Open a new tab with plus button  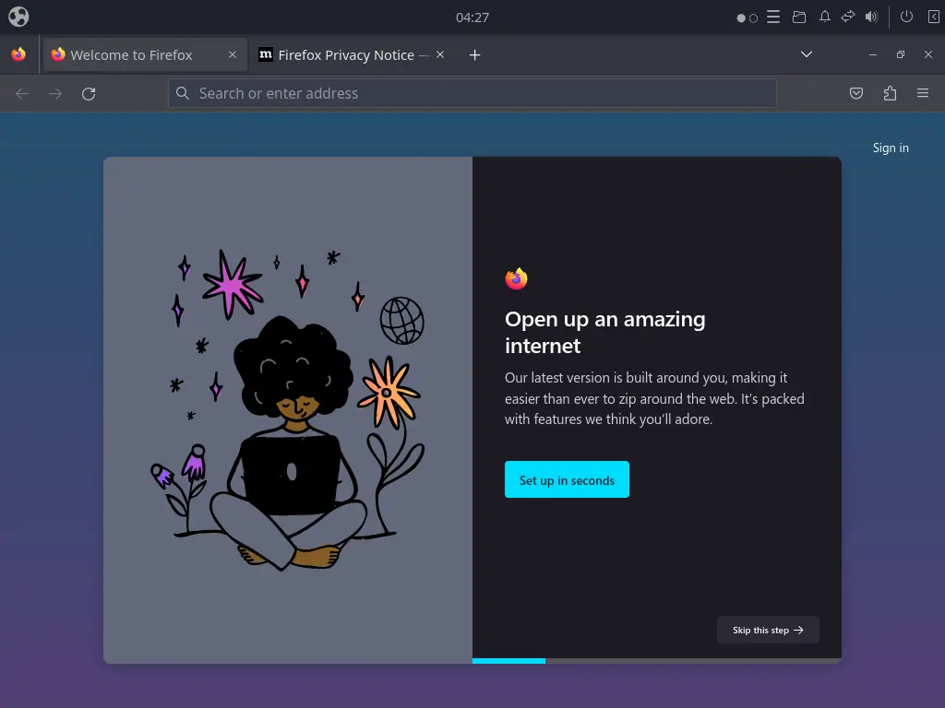coord(475,54)
